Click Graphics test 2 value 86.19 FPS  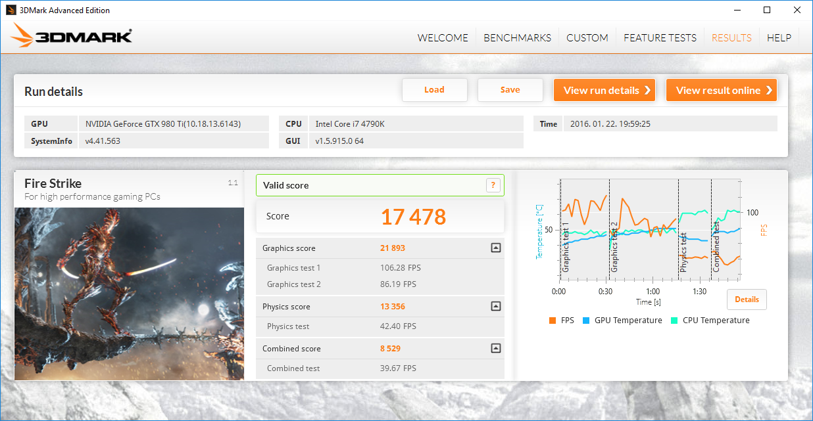pos(398,284)
